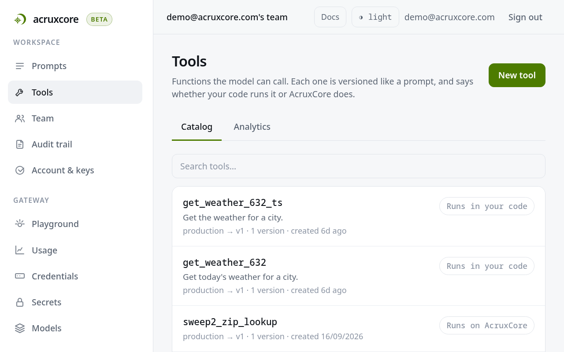
Task: Select the Catalog tab
Action: 197,127
